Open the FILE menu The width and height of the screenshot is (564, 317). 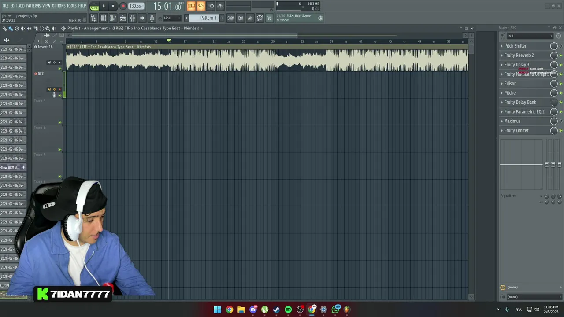[x=5, y=6]
